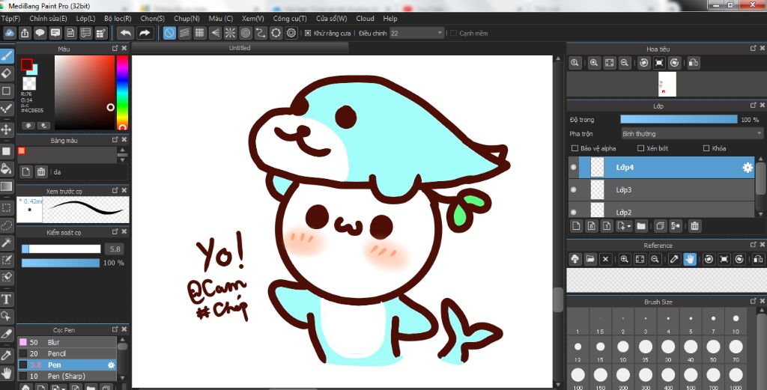This screenshot has height=390, width=767.
Task: Enable the concentric circle snap guide
Action: point(246,33)
